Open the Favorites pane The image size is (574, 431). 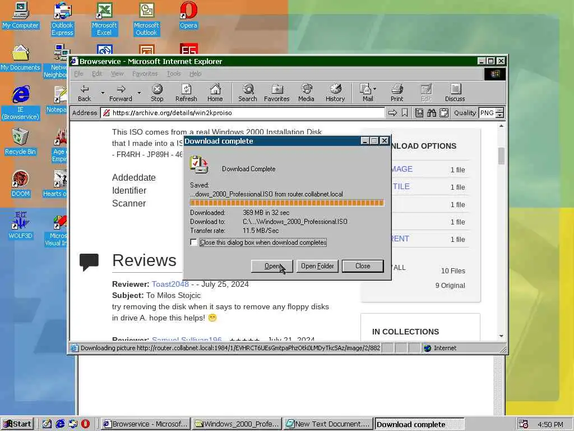[x=277, y=93]
